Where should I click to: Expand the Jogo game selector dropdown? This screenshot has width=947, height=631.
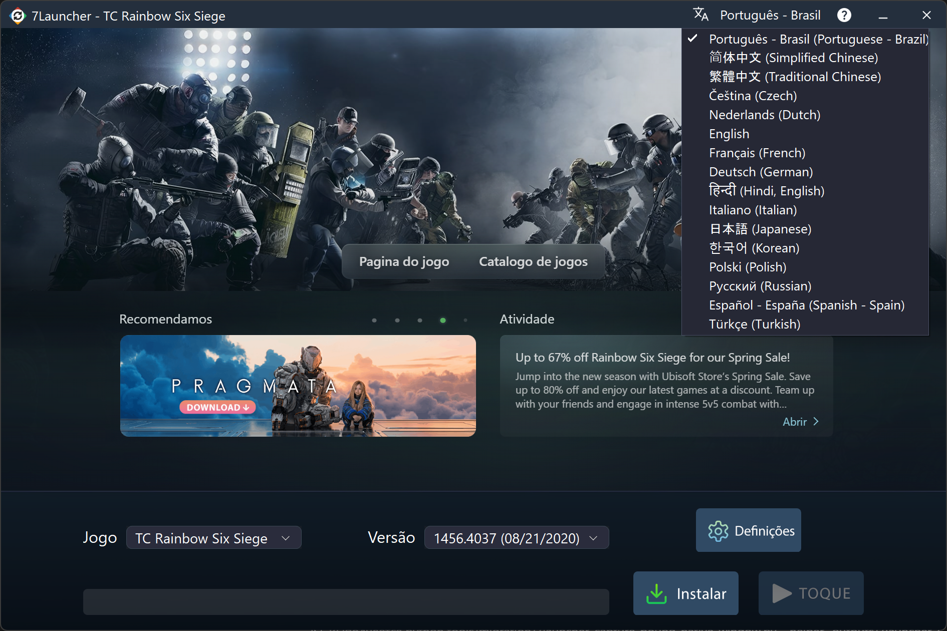214,538
